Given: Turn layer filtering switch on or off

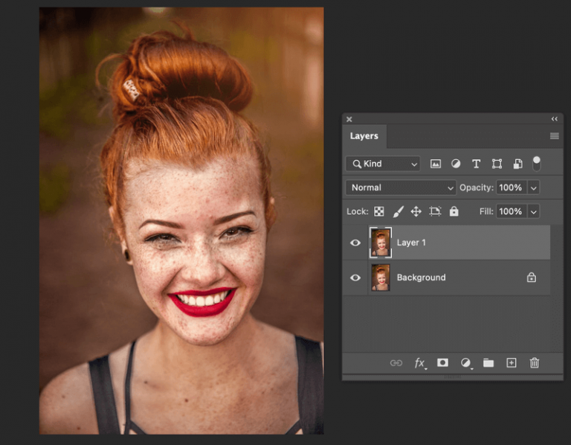Looking at the screenshot, I should [x=536, y=162].
